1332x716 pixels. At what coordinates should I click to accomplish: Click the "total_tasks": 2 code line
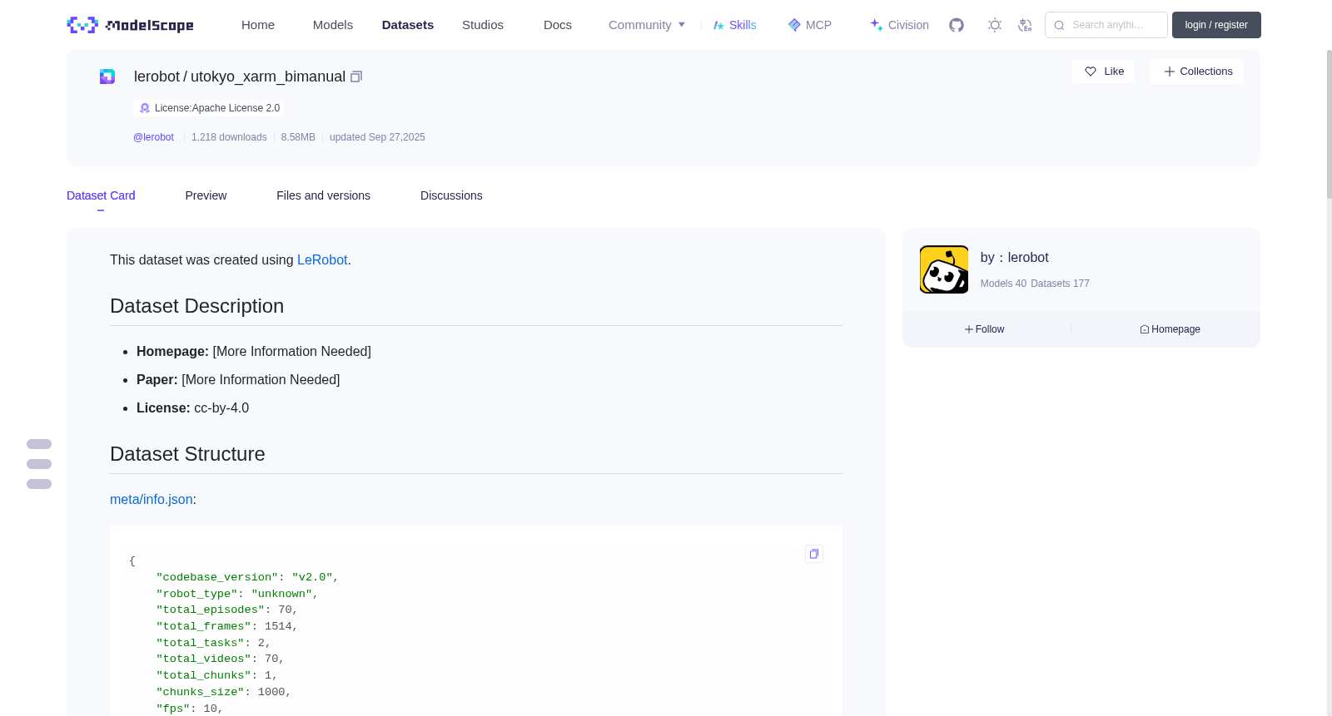tap(213, 643)
